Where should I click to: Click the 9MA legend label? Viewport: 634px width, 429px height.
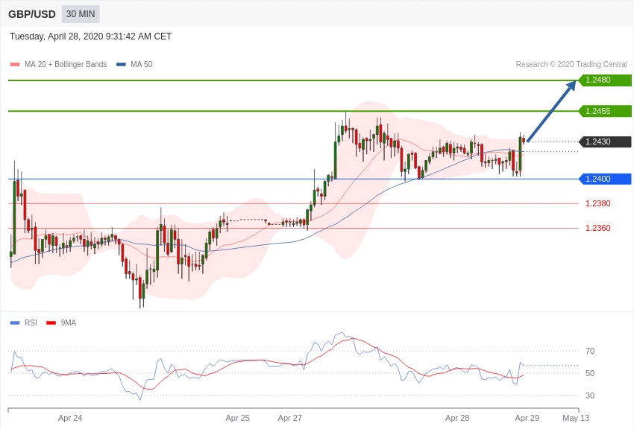69,322
